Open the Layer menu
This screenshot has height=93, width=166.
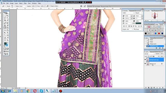(x=16, y=3)
